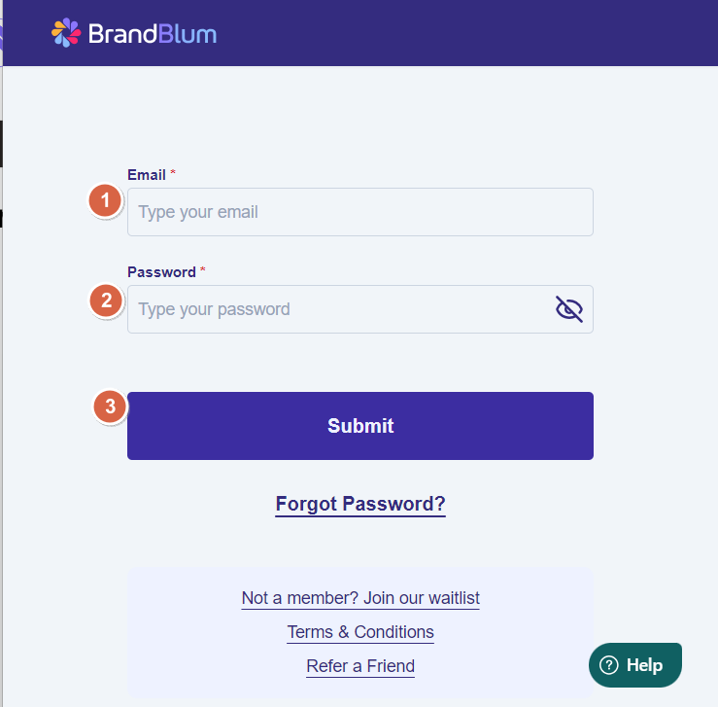Screen dimensions: 718x707
Task: Click the BrandBlum flower logo icon
Action: (66, 33)
